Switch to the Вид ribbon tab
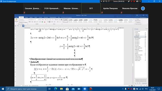The height and width of the screenshot is (91, 162). [x=59, y=17]
